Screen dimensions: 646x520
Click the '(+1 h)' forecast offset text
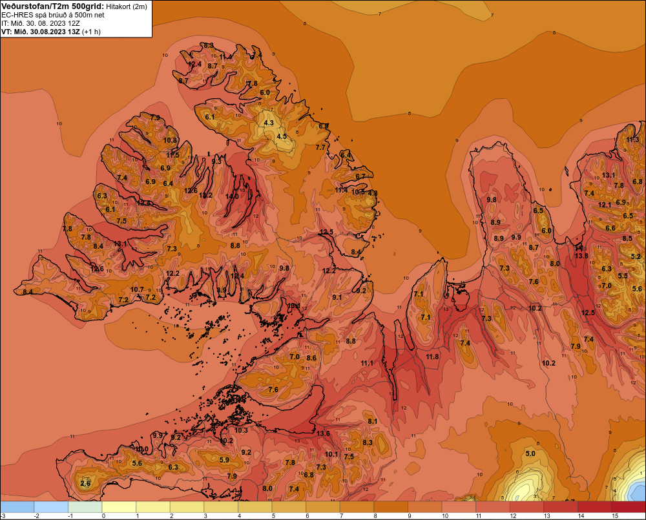pos(92,32)
